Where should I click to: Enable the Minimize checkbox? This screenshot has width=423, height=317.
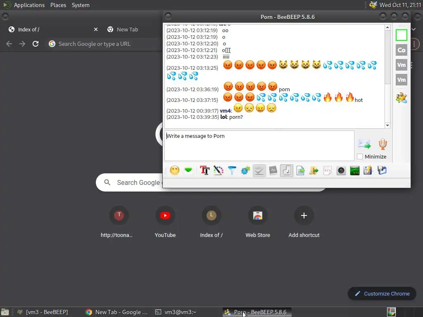click(360, 156)
